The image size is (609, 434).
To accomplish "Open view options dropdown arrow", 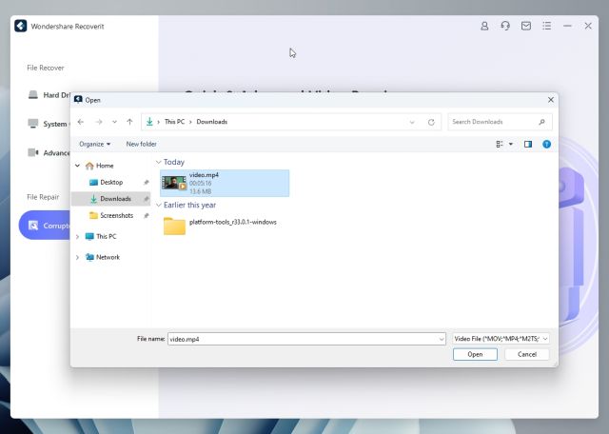I will pyautogui.click(x=511, y=144).
